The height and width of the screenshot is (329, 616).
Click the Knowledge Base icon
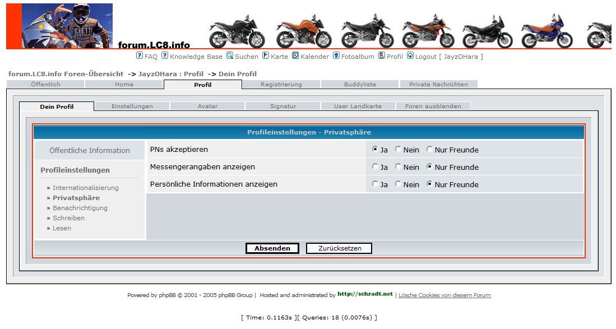point(165,55)
